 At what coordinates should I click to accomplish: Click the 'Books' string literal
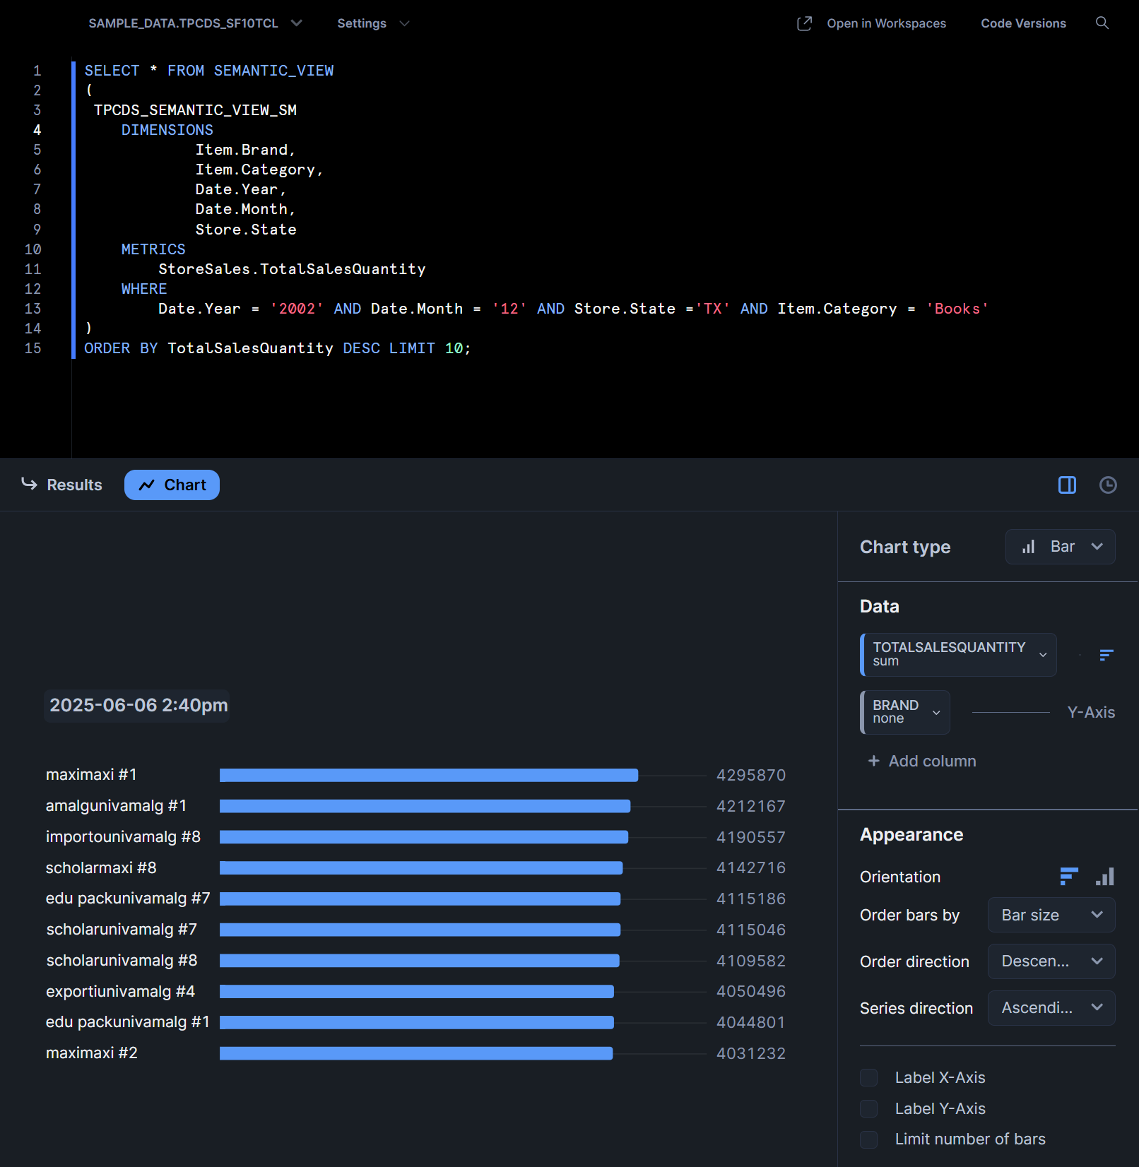(957, 309)
